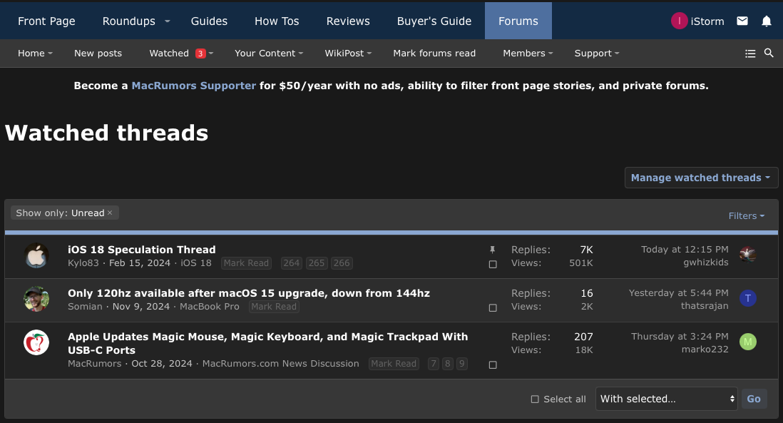Open Somian's avatar on the 120hz thread

tap(36, 299)
